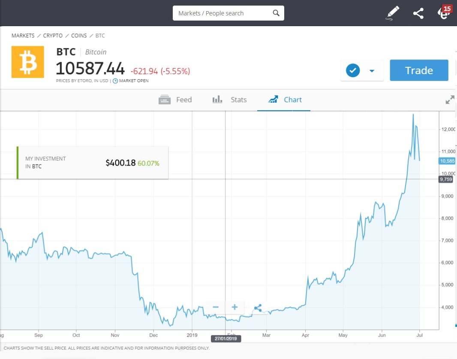Screen dimensions: 457x359
Task: Click the 6,000 price axis label
Action: pyautogui.click(x=448, y=263)
